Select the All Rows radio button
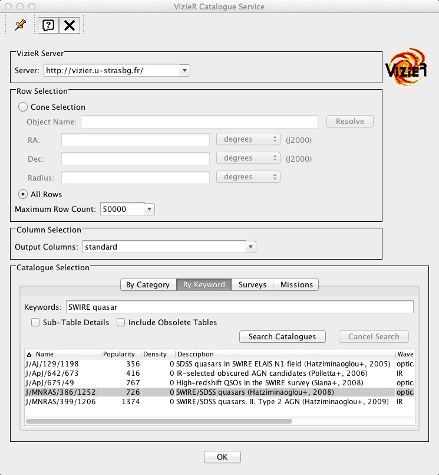 [23, 194]
